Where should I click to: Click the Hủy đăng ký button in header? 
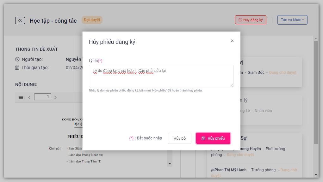(x=251, y=20)
